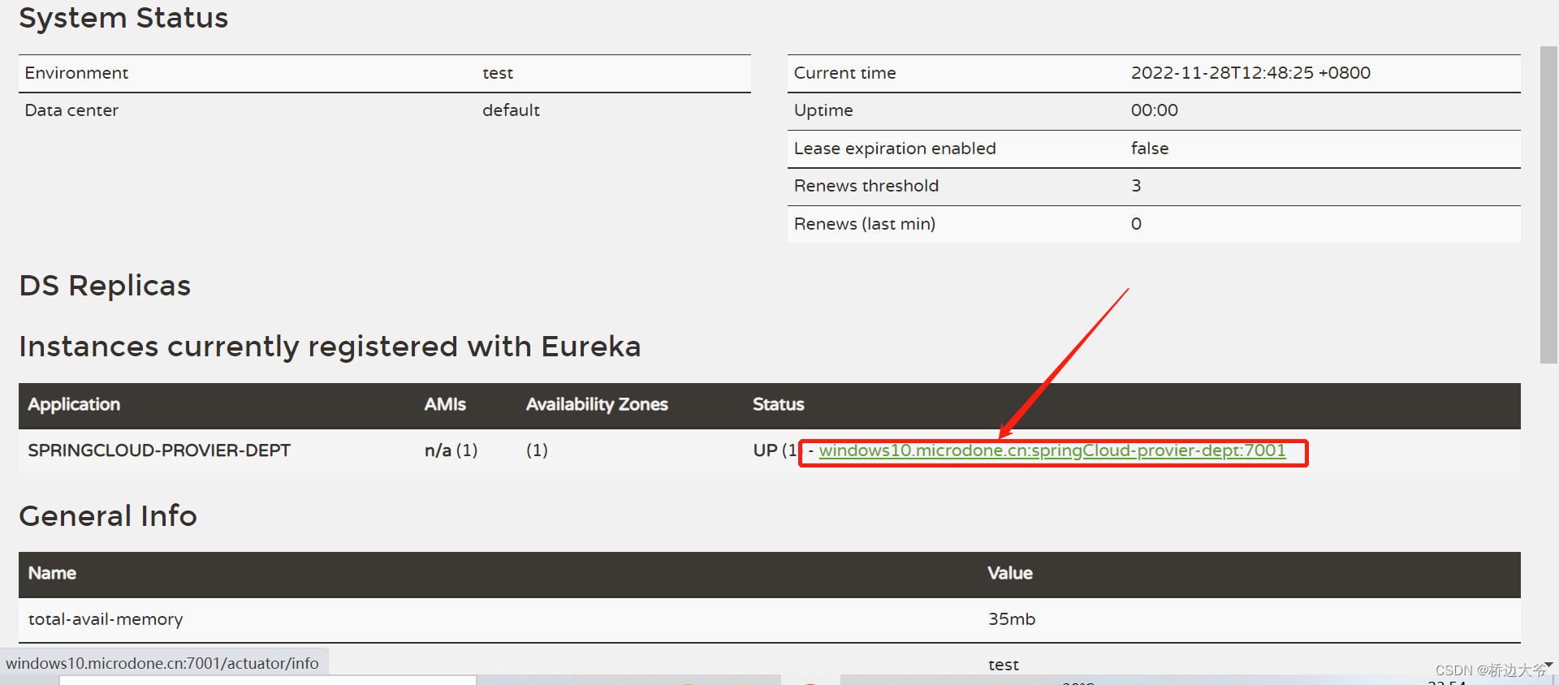This screenshot has width=1559, height=685.
Task: Click the Environment label cell
Action: click(x=76, y=73)
